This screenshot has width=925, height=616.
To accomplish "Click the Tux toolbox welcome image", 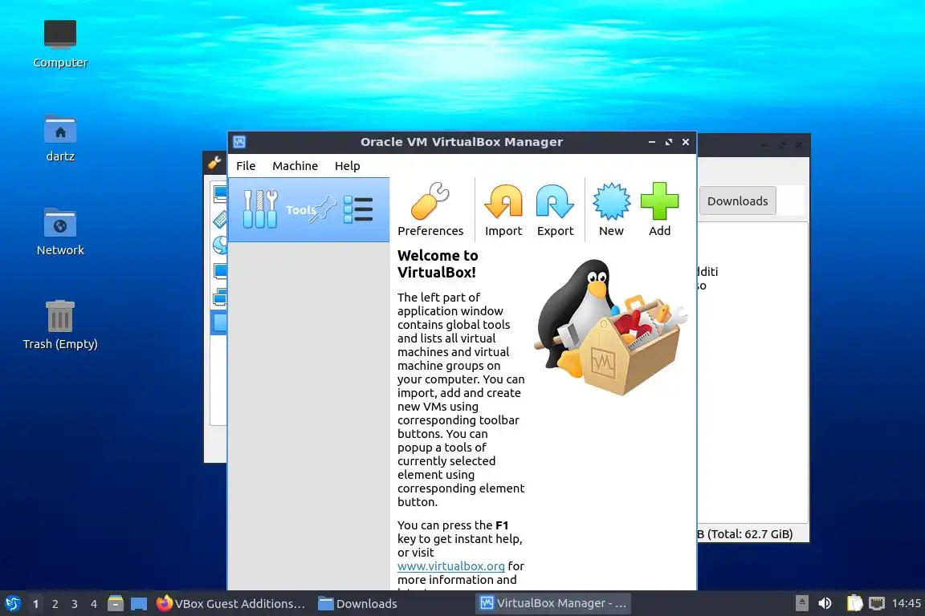I will click(x=610, y=328).
